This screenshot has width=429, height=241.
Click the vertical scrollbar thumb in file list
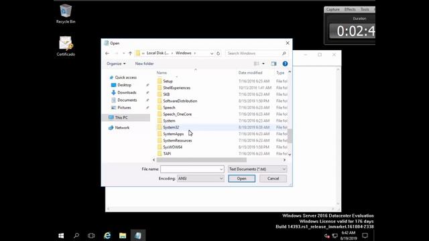[x=290, y=136]
